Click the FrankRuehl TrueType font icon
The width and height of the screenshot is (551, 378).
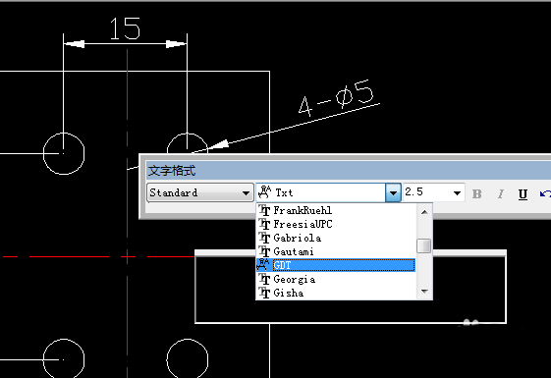[264, 210]
